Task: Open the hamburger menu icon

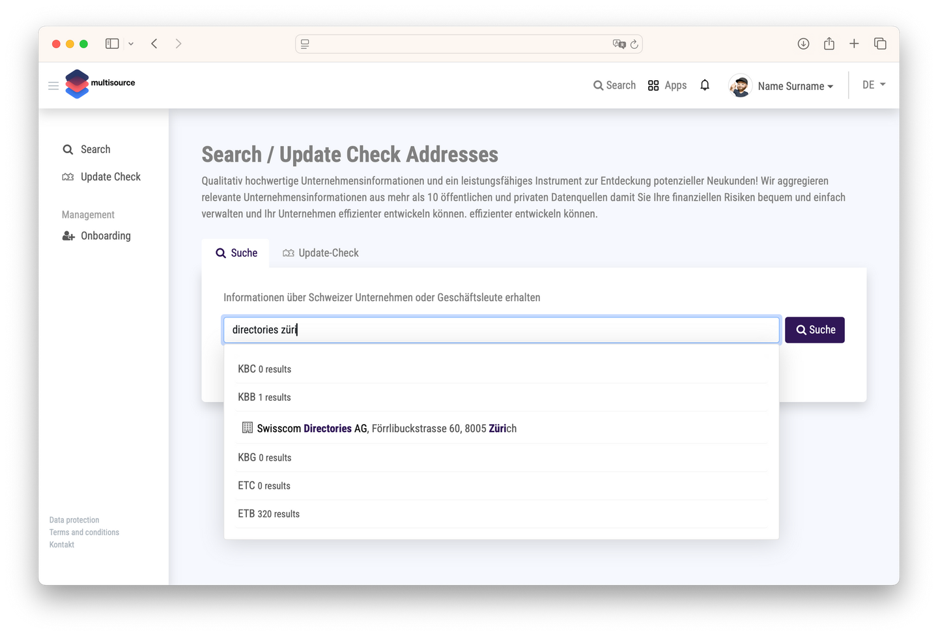Action: (x=53, y=85)
